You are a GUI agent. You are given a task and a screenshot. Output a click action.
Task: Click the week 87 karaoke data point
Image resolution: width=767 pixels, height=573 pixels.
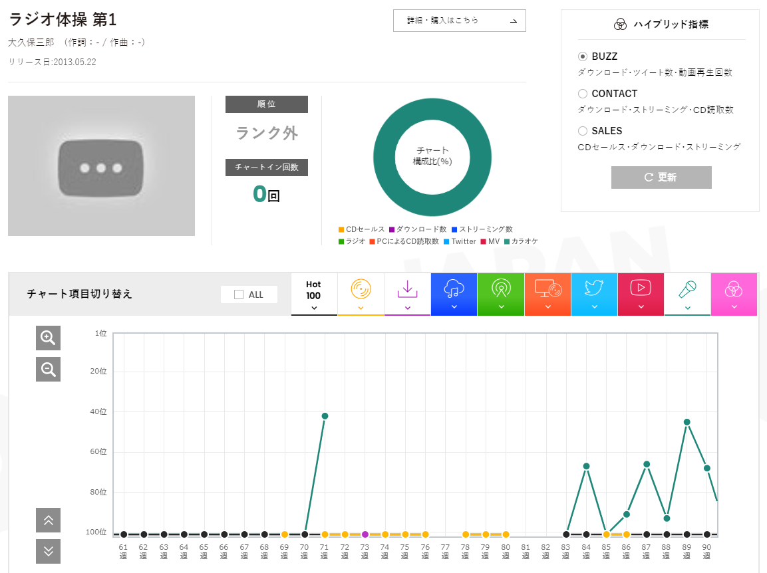tap(647, 464)
